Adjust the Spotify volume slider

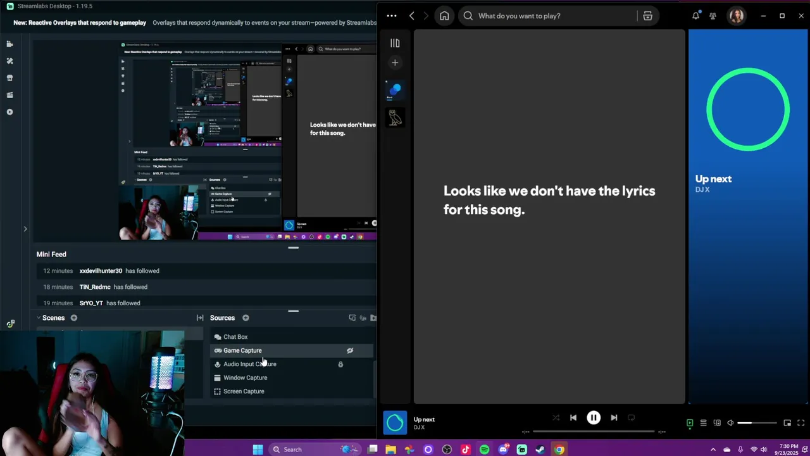click(757, 423)
